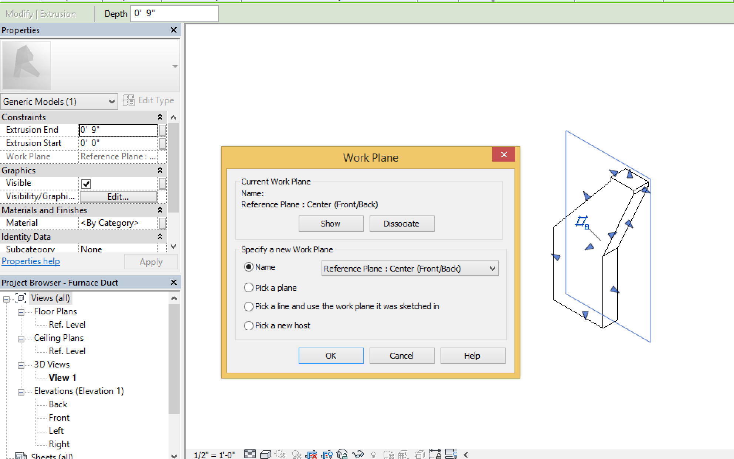Open the Front elevation view
Image resolution: width=734 pixels, height=459 pixels.
[x=59, y=418]
